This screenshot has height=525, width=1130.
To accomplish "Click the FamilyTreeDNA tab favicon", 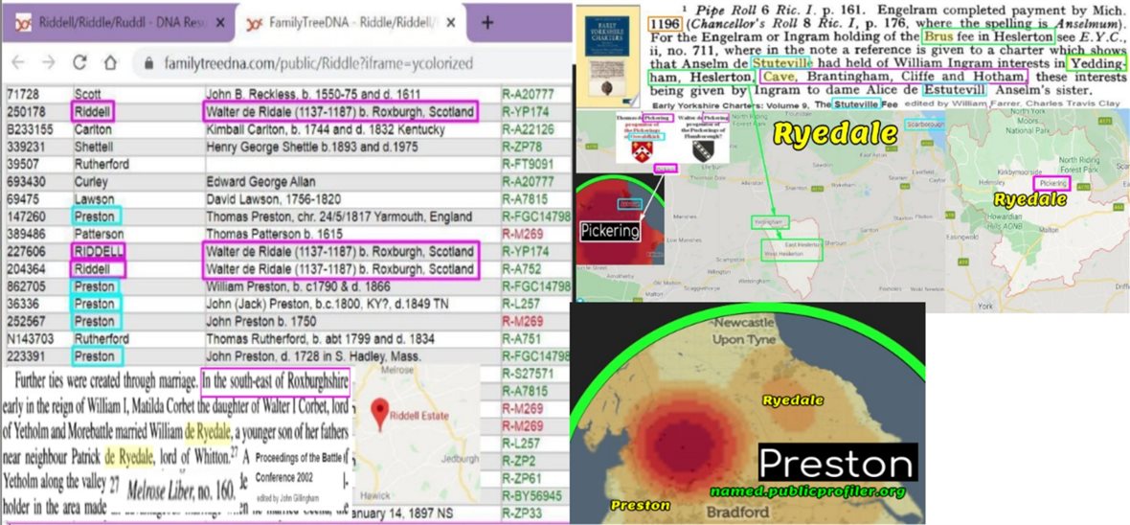I will click(254, 23).
